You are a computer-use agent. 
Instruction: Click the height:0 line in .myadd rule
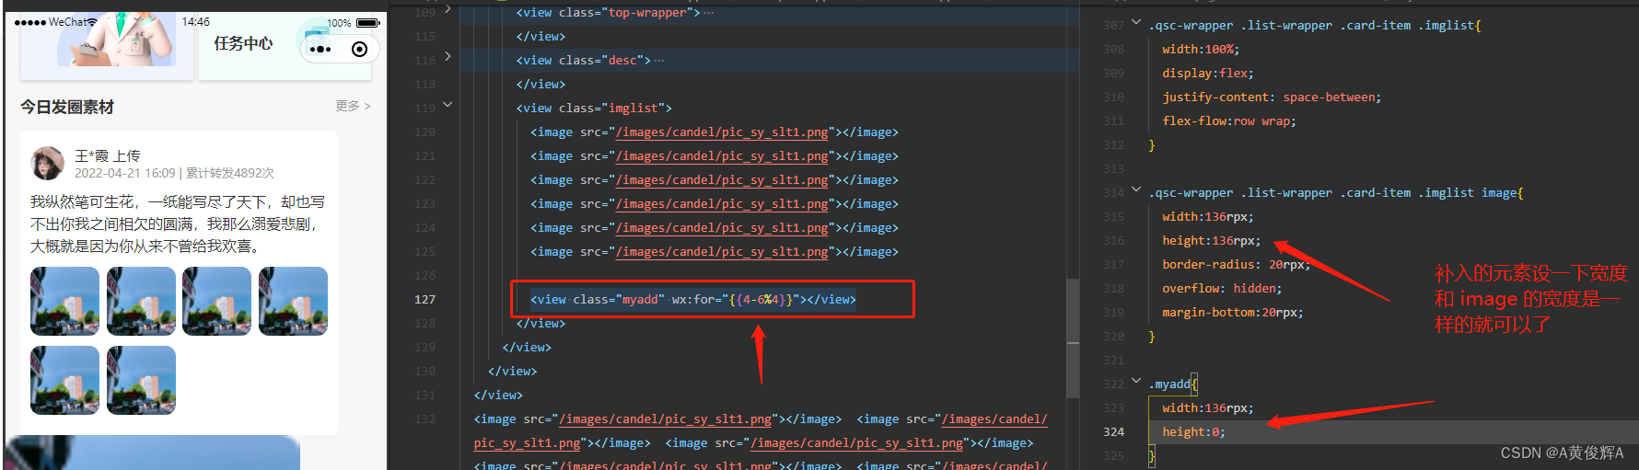click(1193, 432)
